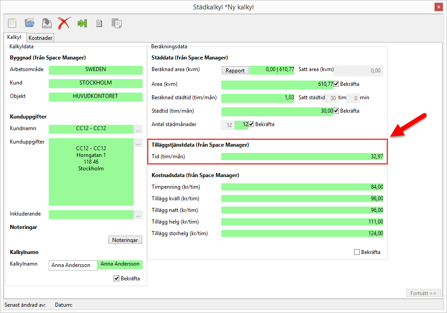Enable Bekräfta checkbox under Kostnadsdata
The width and height of the screenshot is (447, 313).
357,252
